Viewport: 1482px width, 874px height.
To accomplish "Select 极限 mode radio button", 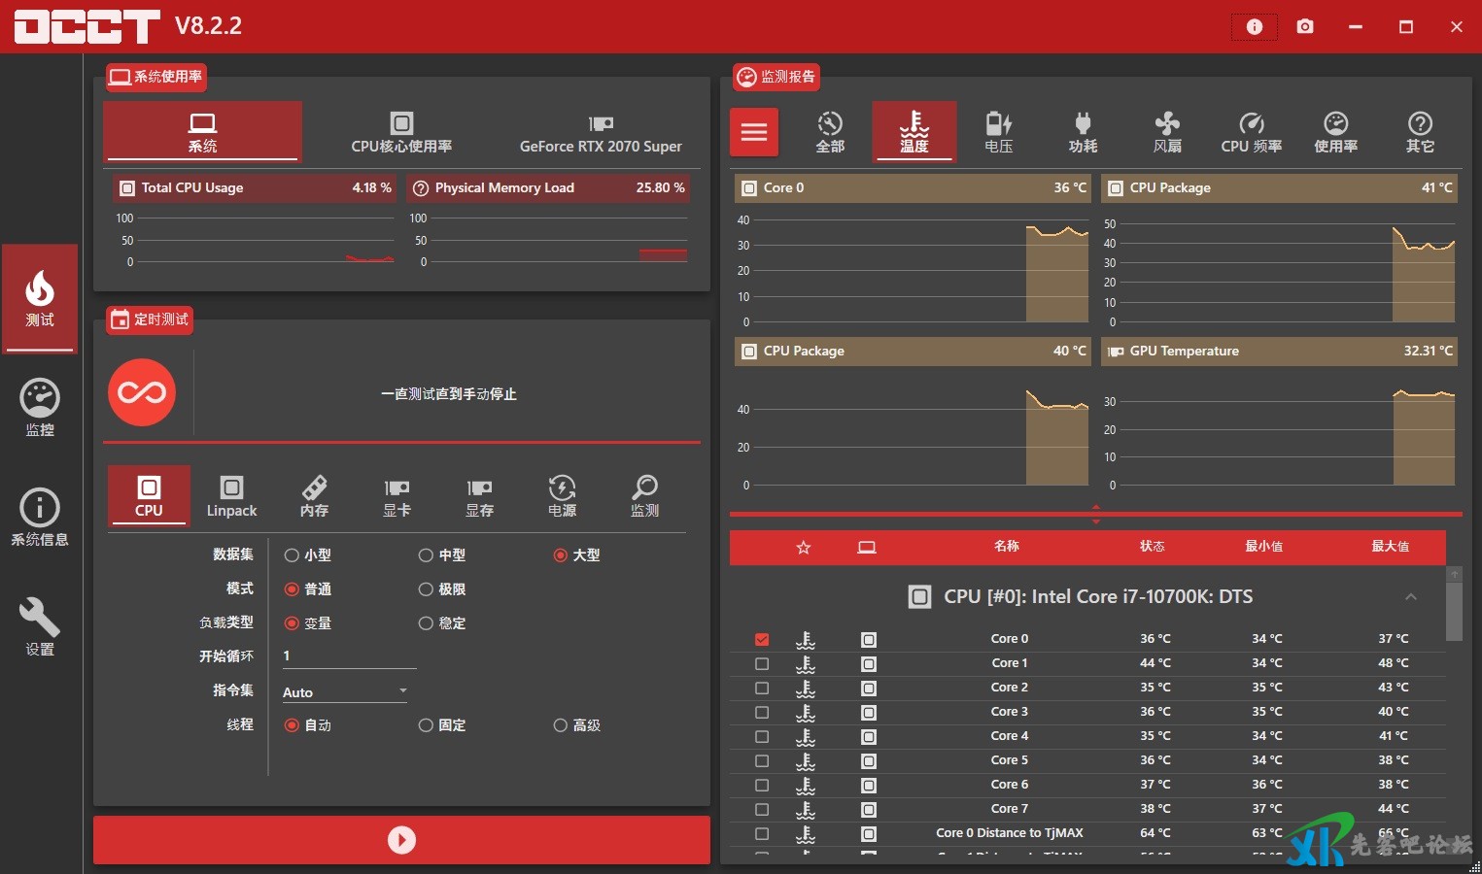I will pos(426,589).
